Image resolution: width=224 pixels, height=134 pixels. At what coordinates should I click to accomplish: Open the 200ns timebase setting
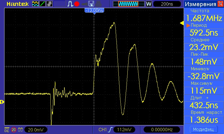point(167,4)
